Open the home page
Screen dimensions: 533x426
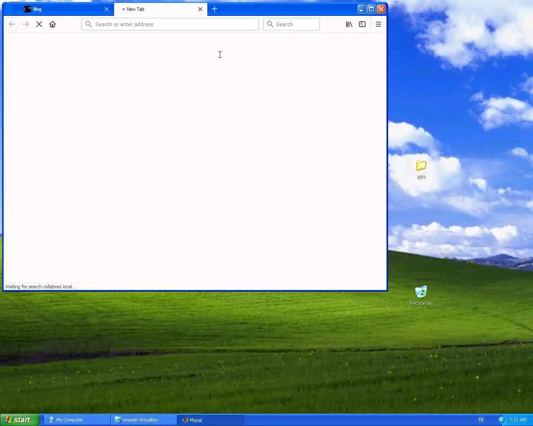[52, 24]
